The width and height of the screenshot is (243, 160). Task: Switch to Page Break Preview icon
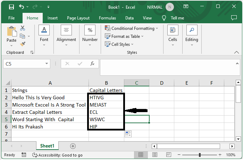click(x=168, y=154)
